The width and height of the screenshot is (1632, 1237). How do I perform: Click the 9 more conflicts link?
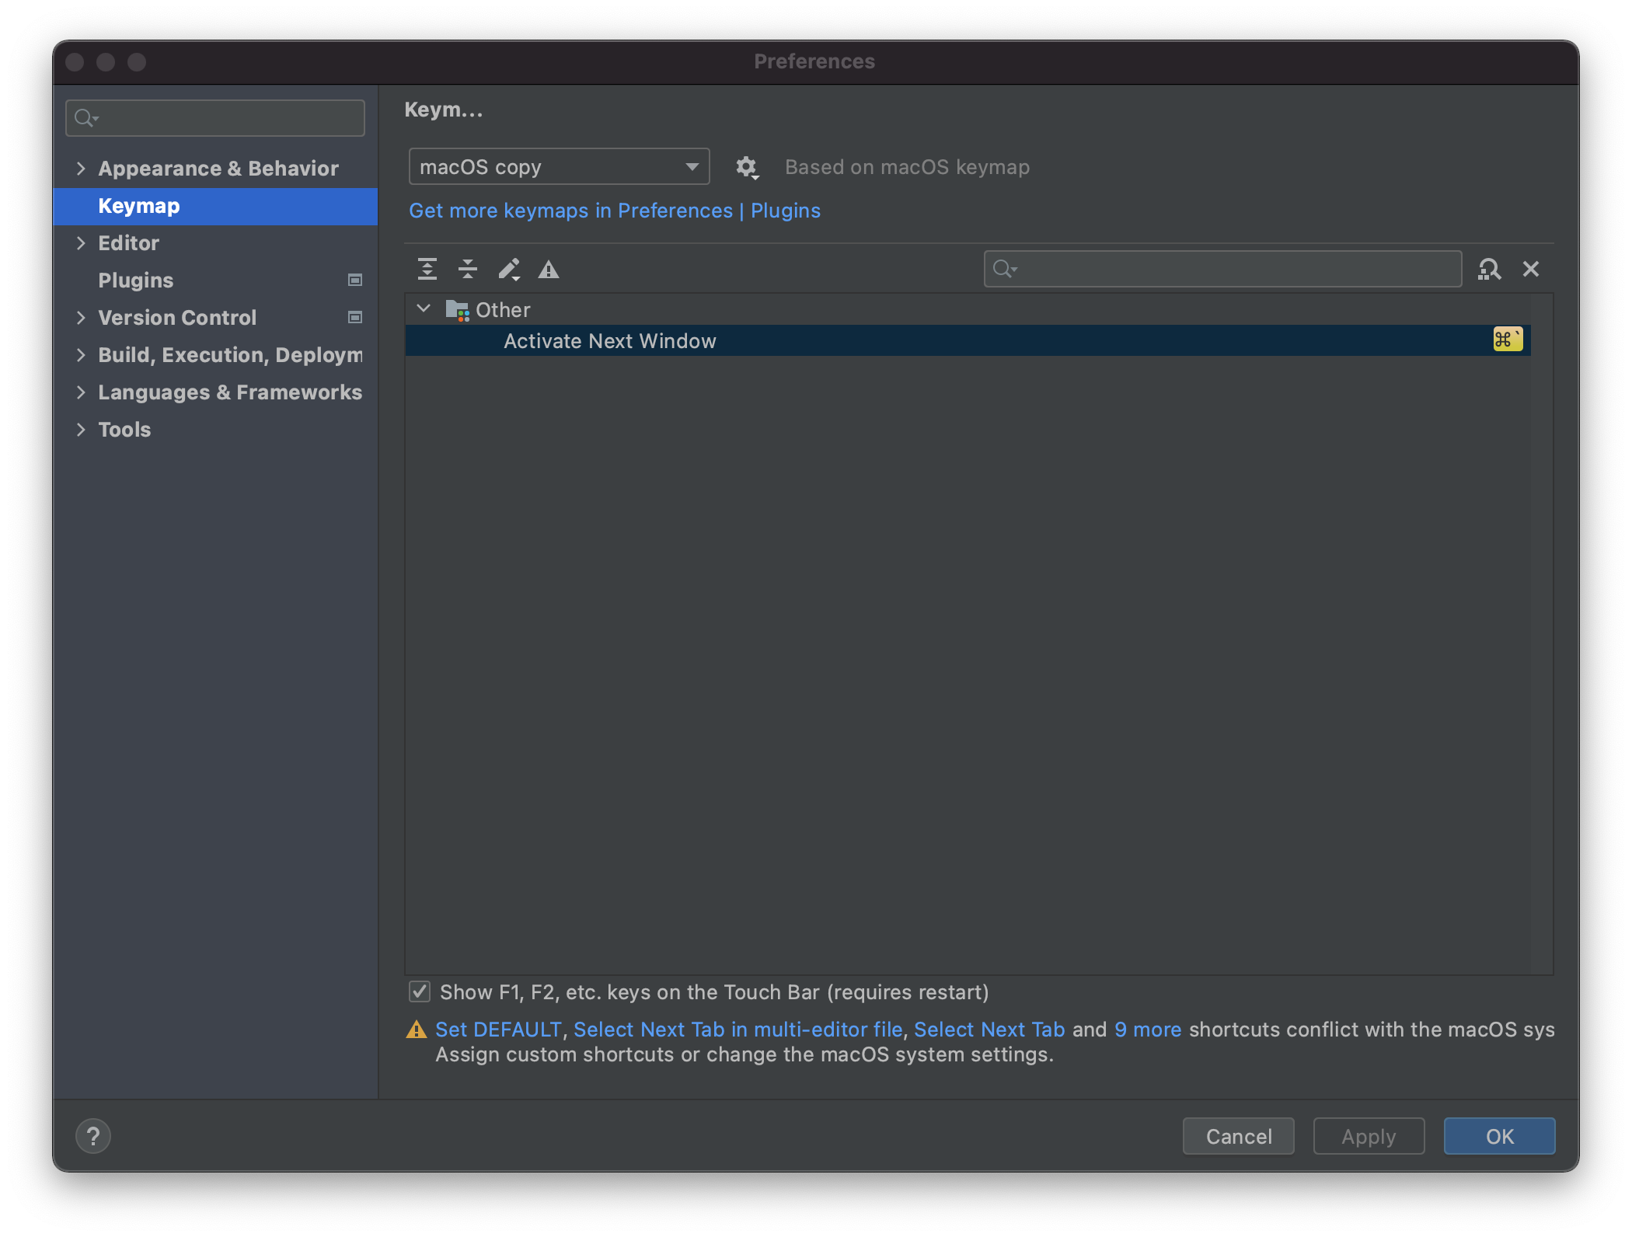(x=1147, y=1030)
